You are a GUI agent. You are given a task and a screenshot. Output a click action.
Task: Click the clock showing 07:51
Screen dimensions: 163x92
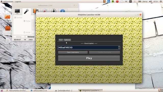156,2
